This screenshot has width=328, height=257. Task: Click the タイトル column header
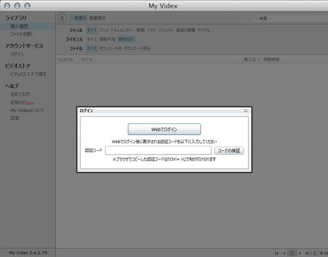[x=87, y=60]
